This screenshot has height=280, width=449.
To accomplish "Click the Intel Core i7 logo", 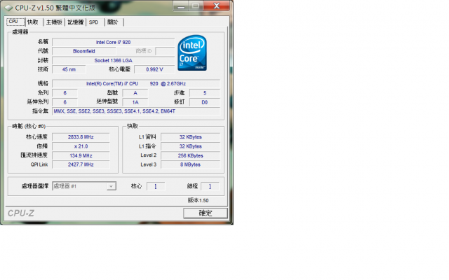I will point(192,53).
